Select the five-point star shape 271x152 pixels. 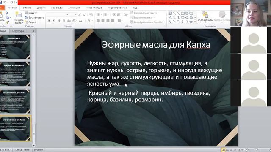191,22
